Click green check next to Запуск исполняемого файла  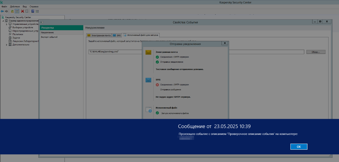(x=157, y=113)
